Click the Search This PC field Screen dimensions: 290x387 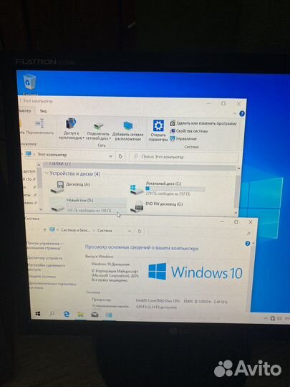point(184,157)
